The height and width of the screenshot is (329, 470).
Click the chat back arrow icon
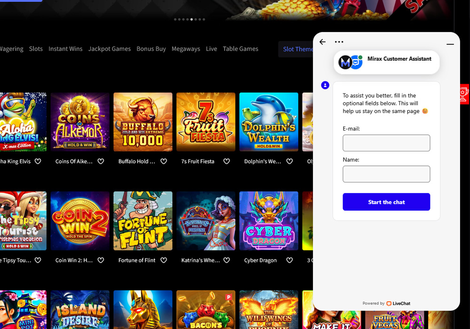pyautogui.click(x=322, y=42)
